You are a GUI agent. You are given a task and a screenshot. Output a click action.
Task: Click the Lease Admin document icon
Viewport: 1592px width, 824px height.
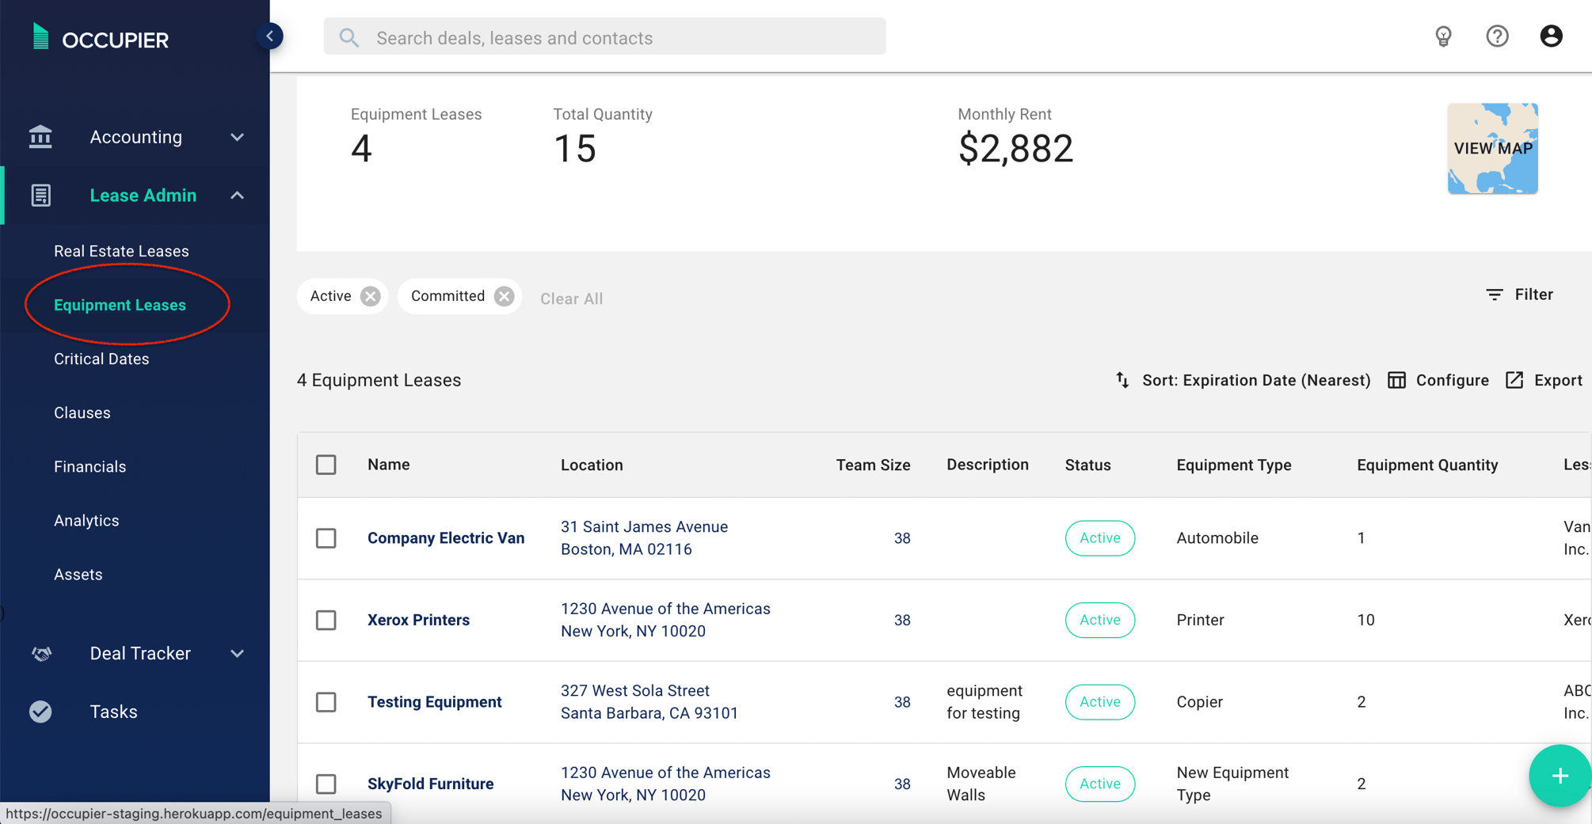pyautogui.click(x=40, y=196)
